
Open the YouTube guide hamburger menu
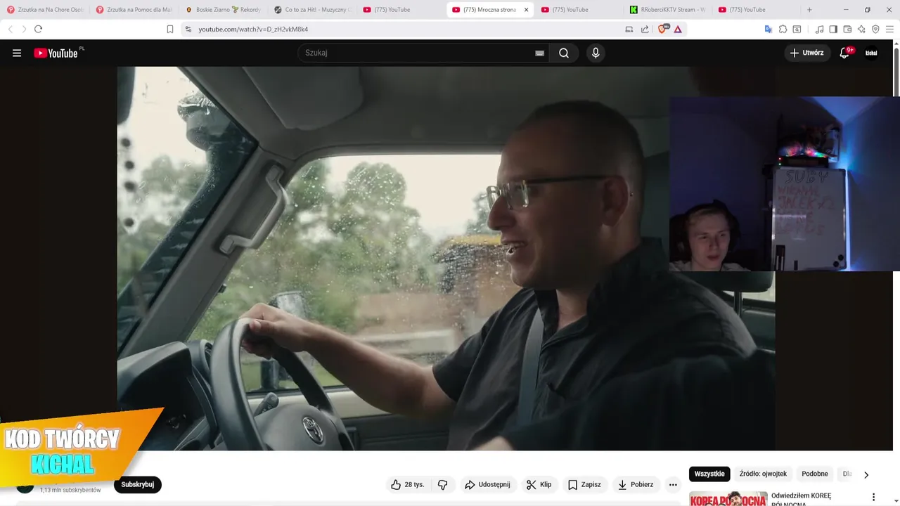[17, 53]
